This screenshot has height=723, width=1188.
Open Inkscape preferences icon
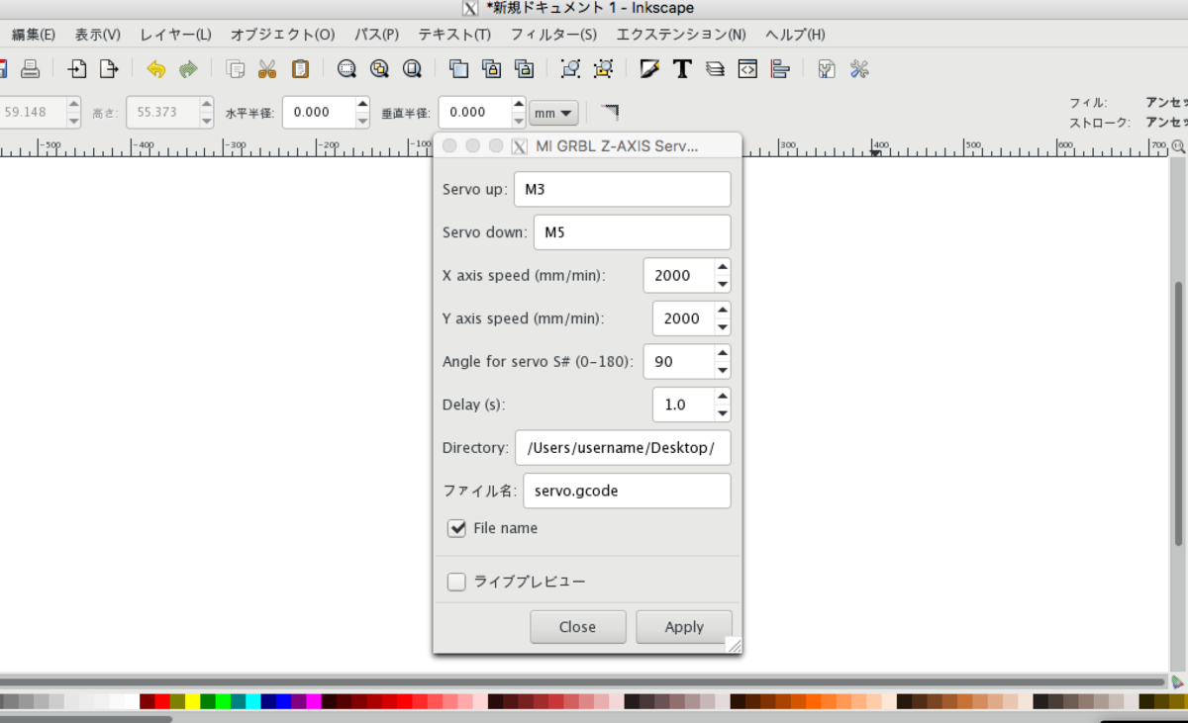tap(859, 69)
